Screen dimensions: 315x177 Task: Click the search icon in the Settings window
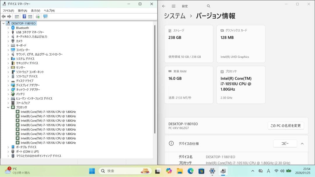[208, 6]
